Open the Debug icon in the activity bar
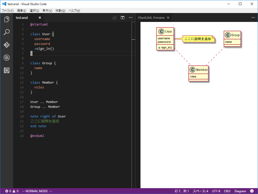258x194 pixels. (x=7, y=58)
